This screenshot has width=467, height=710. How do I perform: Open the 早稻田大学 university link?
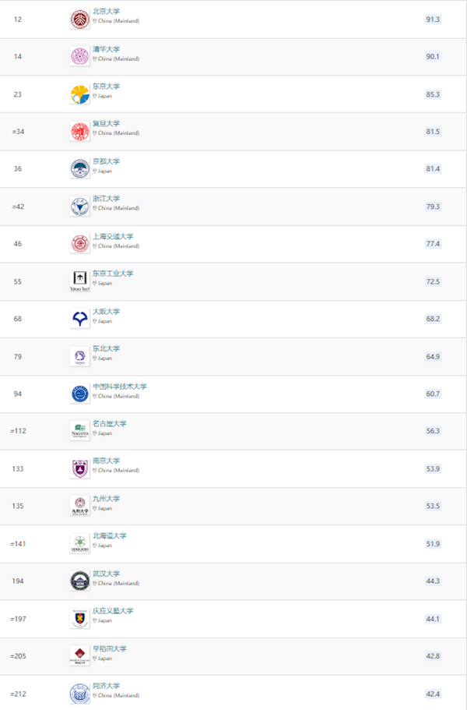coord(110,648)
